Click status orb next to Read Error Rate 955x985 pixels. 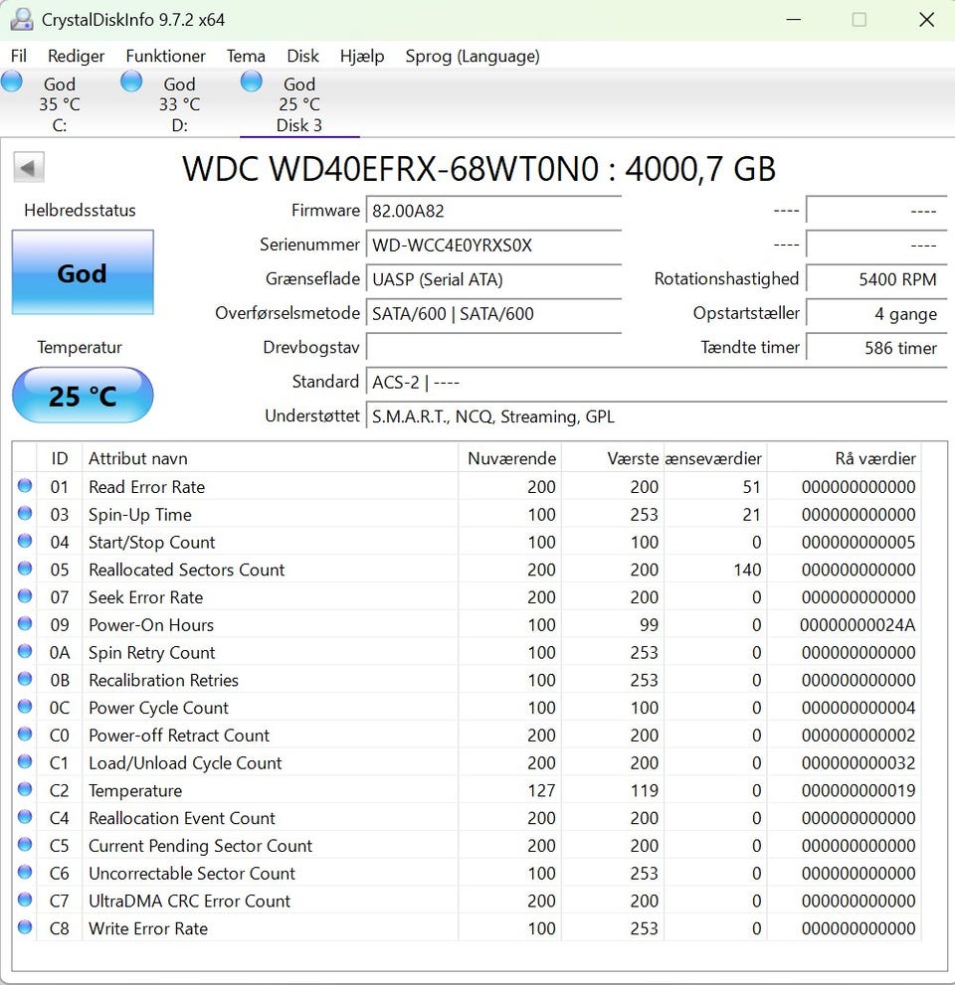pos(25,486)
